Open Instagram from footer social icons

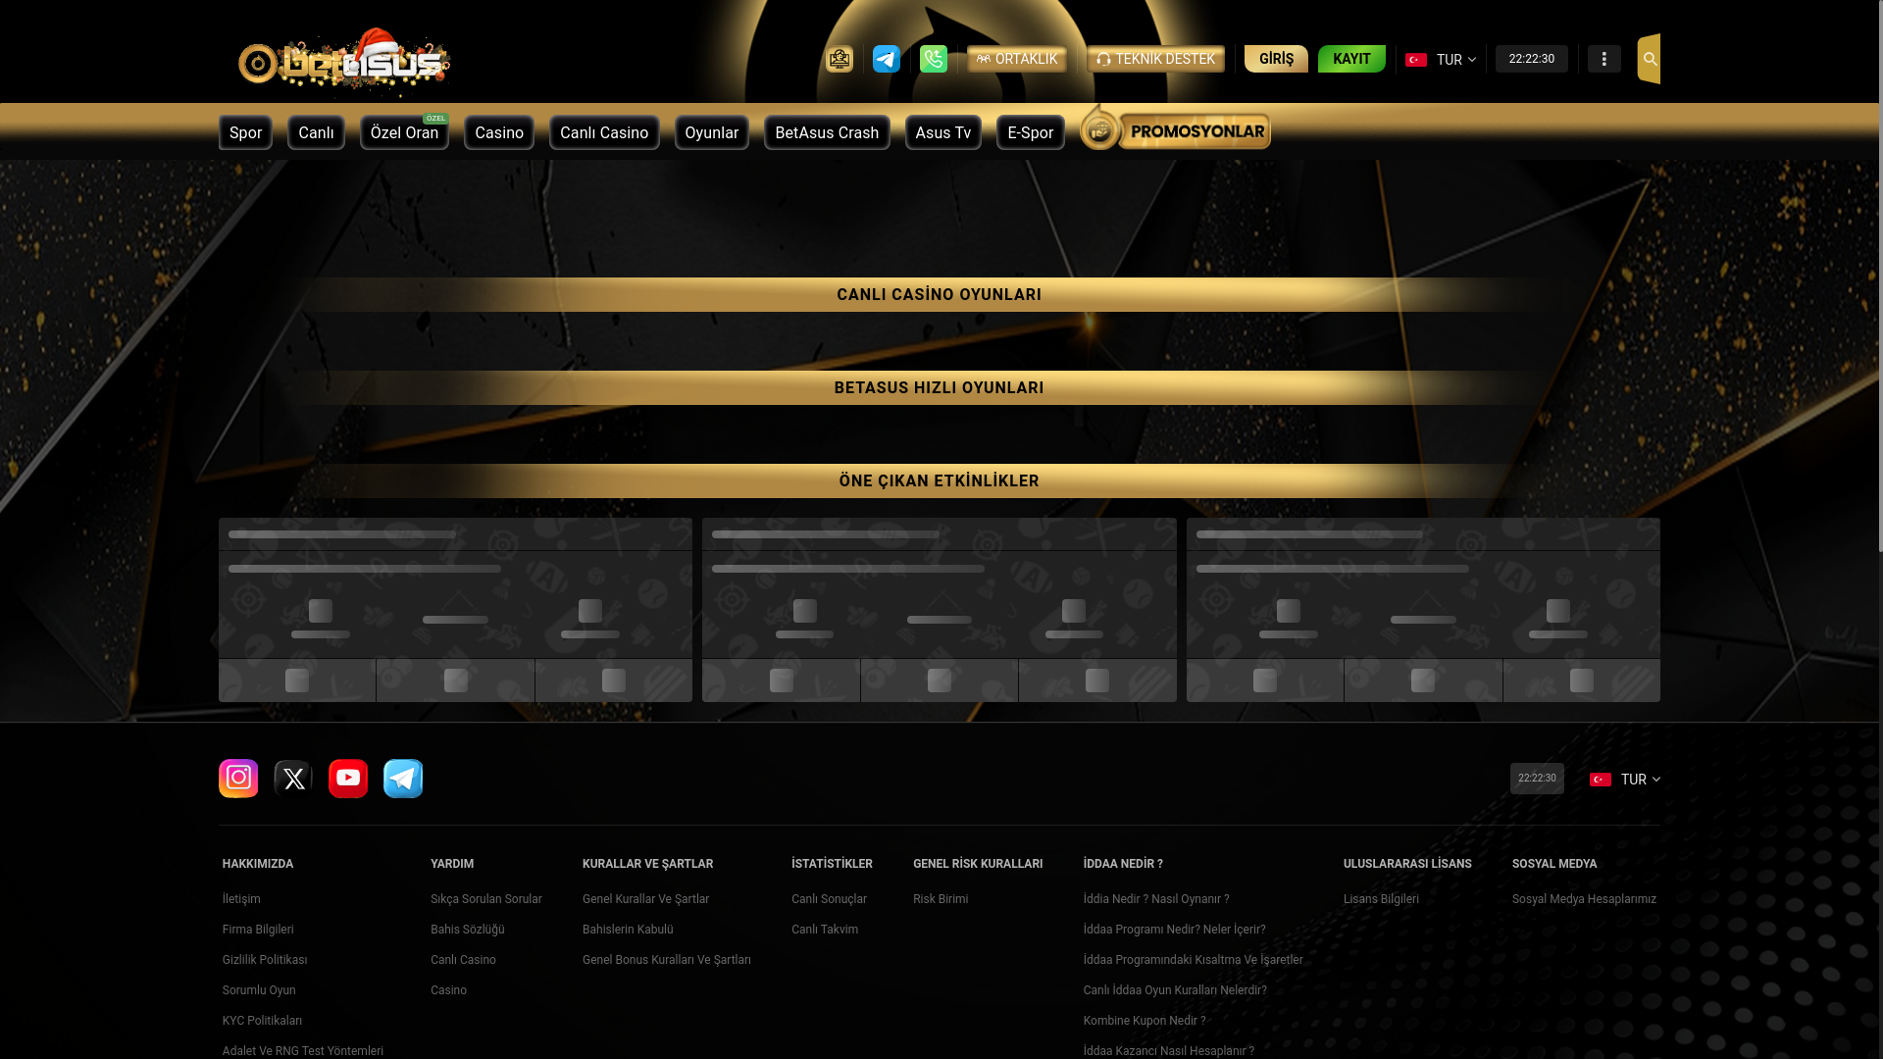(x=238, y=779)
